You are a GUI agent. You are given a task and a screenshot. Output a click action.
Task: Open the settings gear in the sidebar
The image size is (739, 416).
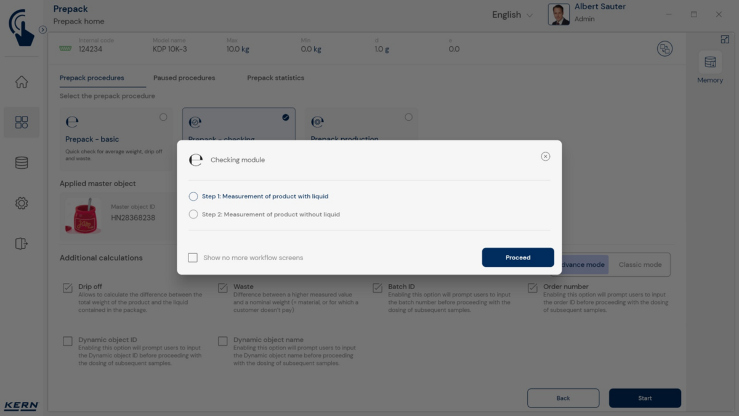(x=22, y=203)
